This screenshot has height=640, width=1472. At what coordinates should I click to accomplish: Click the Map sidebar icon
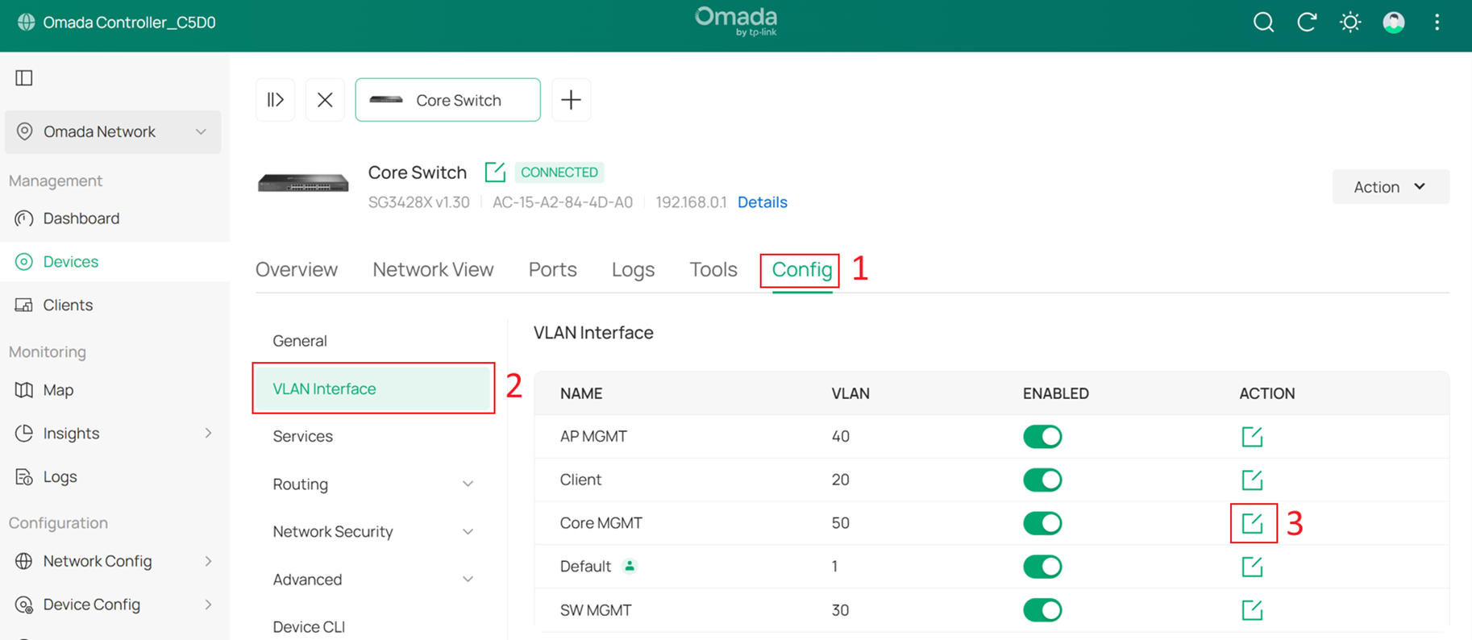(24, 390)
